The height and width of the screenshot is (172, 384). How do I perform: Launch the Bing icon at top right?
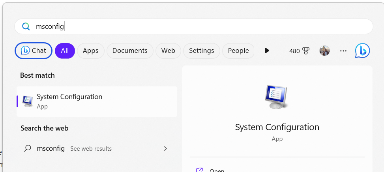click(x=362, y=50)
